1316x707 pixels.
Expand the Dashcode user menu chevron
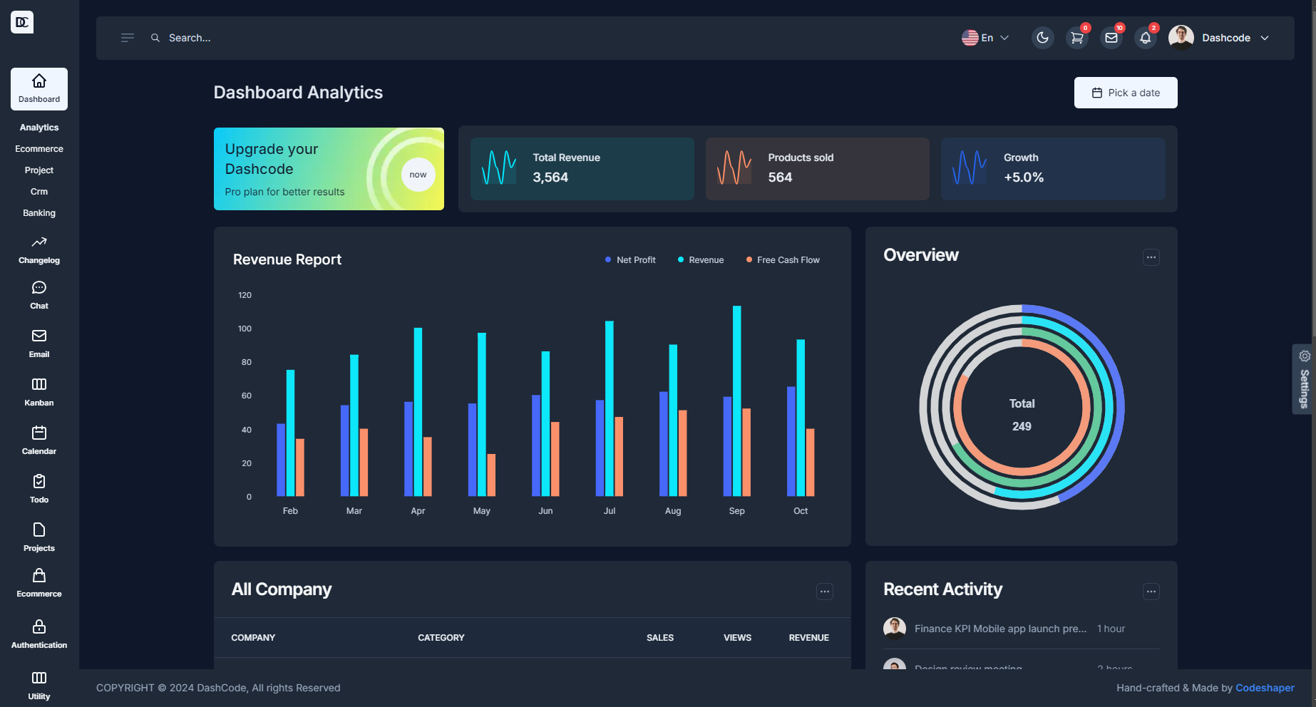click(1265, 38)
